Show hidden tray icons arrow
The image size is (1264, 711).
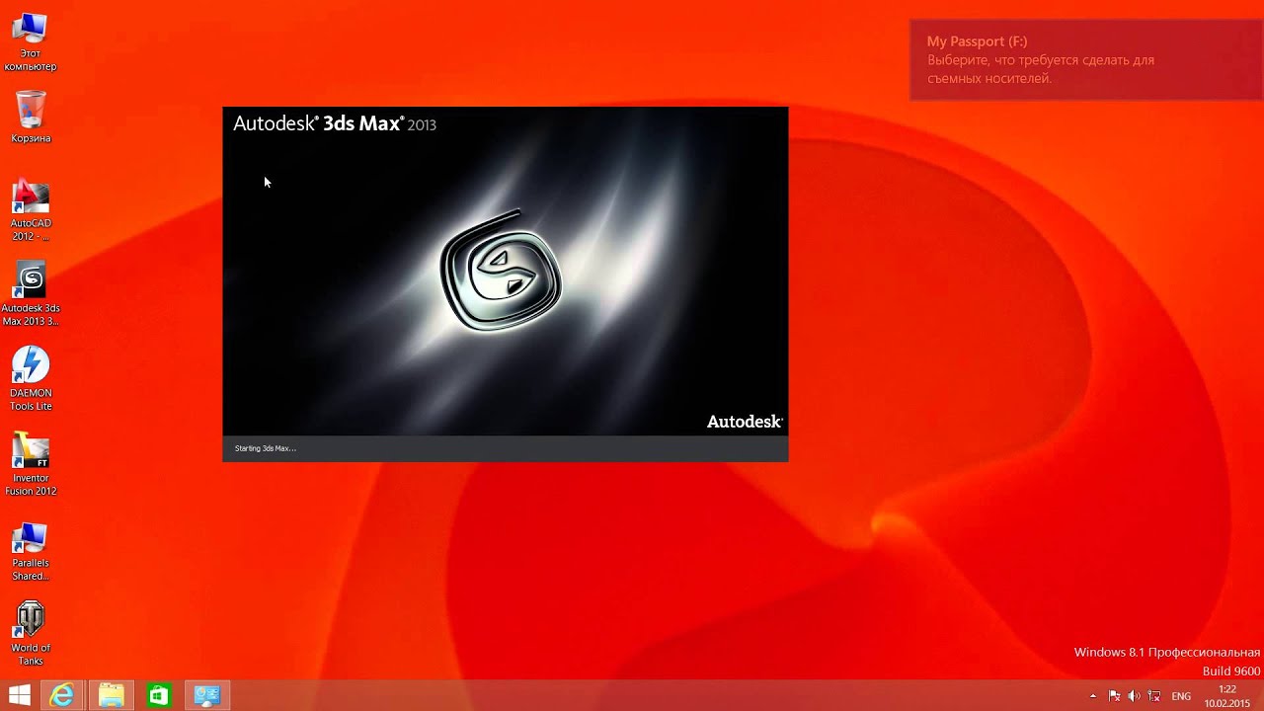click(x=1092, y=696)
